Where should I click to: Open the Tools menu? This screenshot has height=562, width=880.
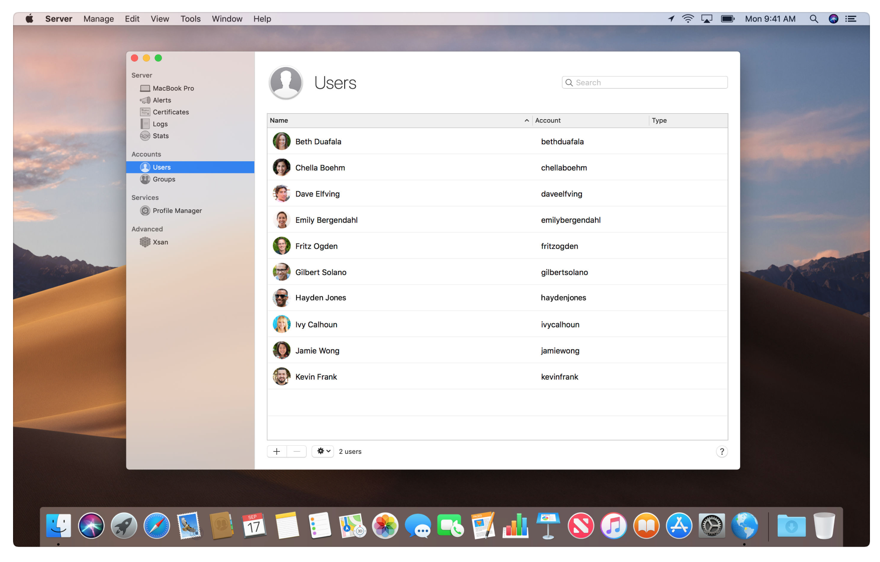click(191, 19)
